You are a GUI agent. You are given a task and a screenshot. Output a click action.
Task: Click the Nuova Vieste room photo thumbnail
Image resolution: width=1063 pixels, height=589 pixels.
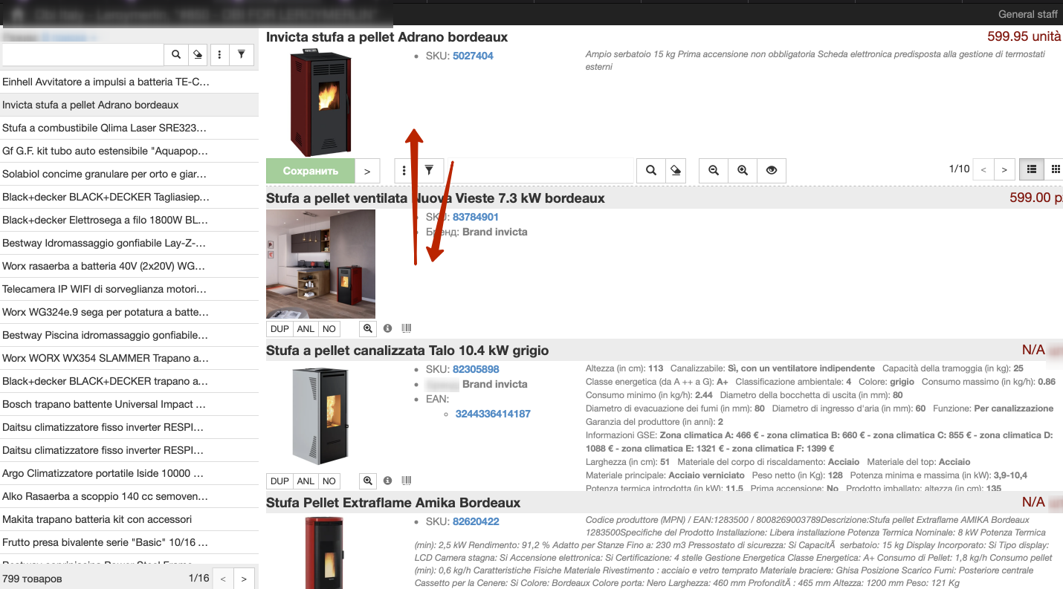(320, 264)
